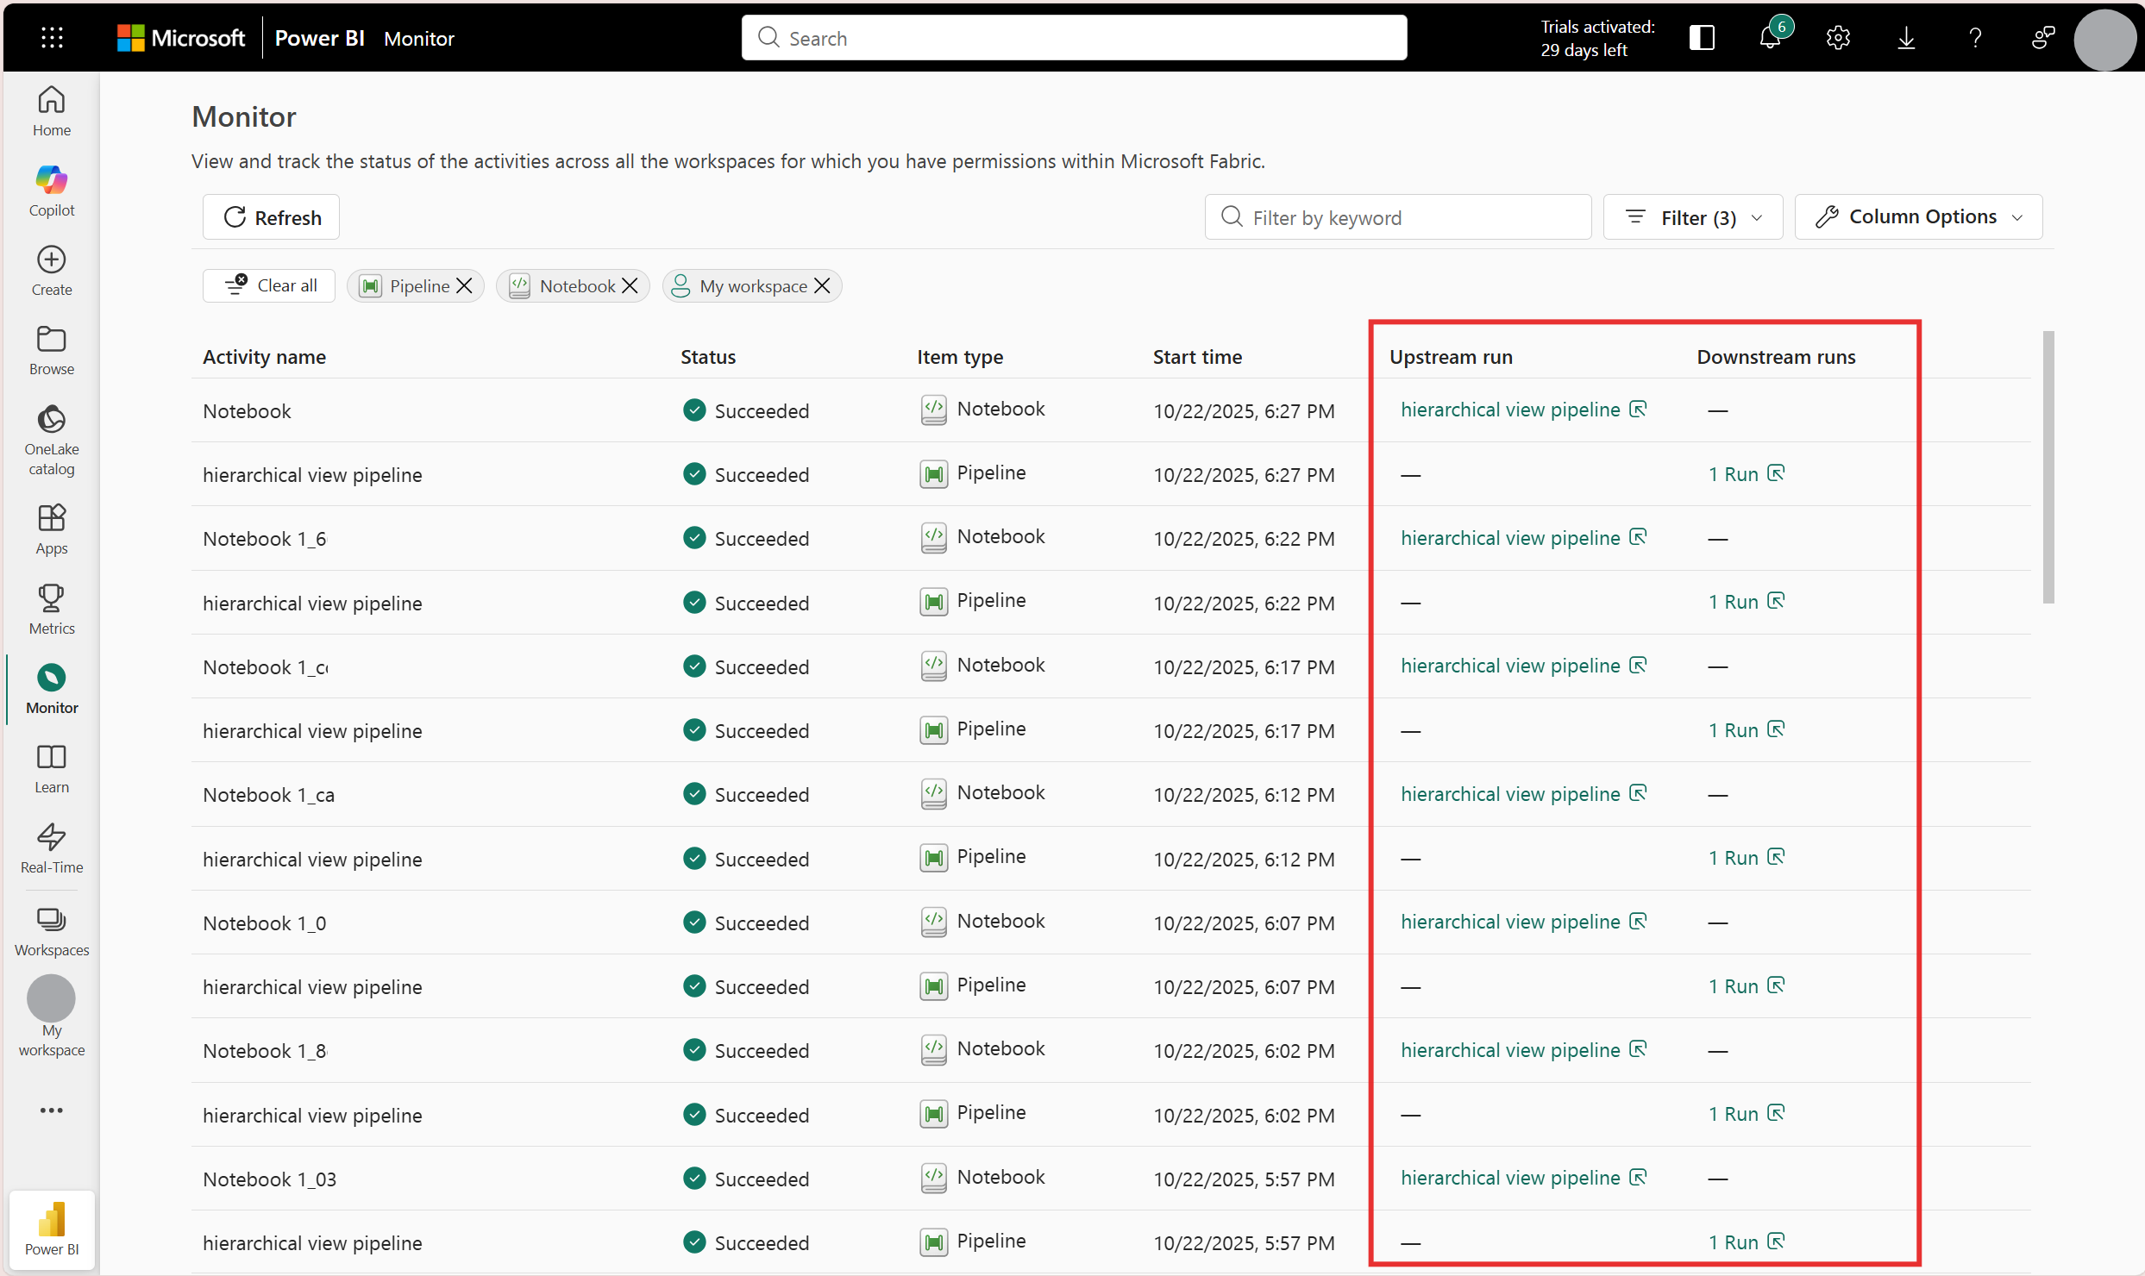2145x1276 pixels.
Task: Click the Filter by keyword field
Action: [1397, 217]
